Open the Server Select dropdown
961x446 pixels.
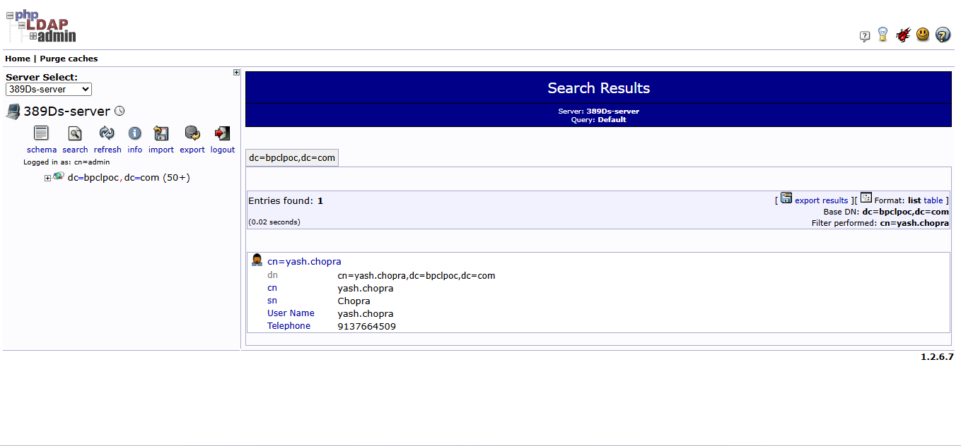49,90
